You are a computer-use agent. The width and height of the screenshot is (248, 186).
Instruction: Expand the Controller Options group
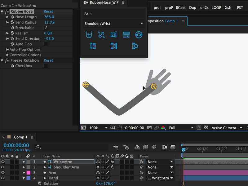pyautogui.click(x=7, y=55)
